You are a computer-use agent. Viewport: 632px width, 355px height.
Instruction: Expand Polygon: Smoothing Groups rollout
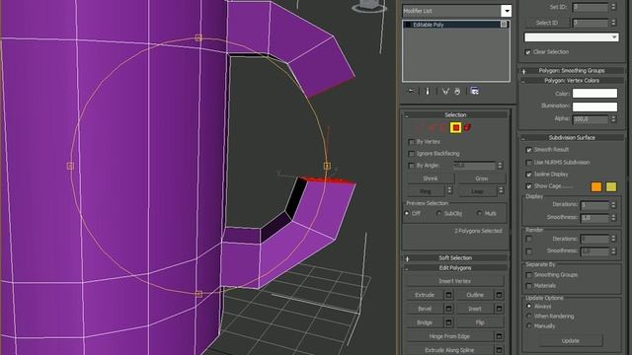coord(572,71)
